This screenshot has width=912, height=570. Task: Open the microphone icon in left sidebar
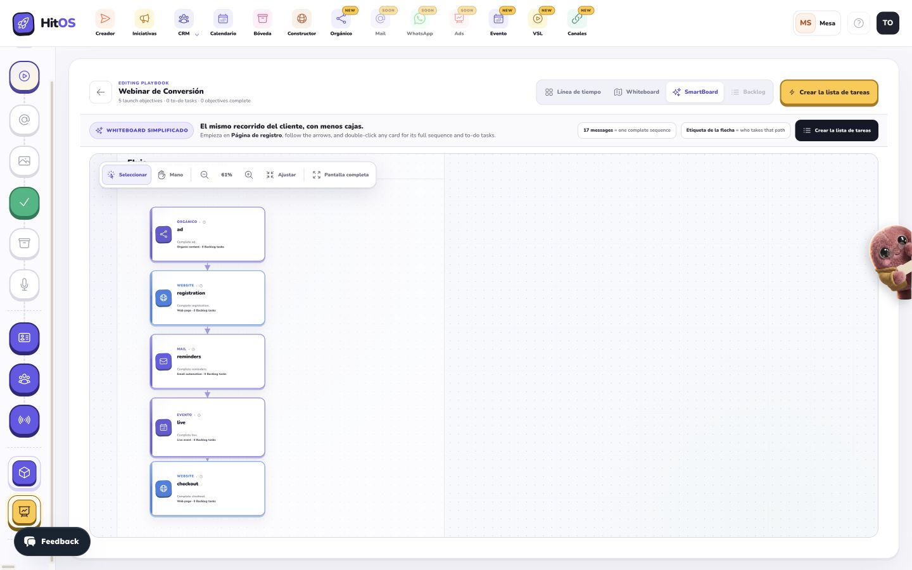coord(24,284)
